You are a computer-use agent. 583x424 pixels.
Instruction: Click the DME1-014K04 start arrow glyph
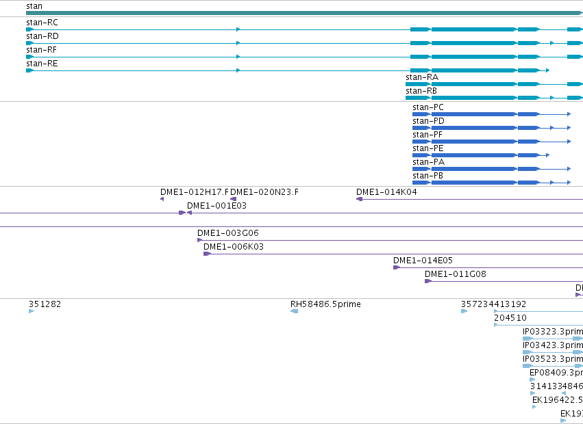point(359,199)
